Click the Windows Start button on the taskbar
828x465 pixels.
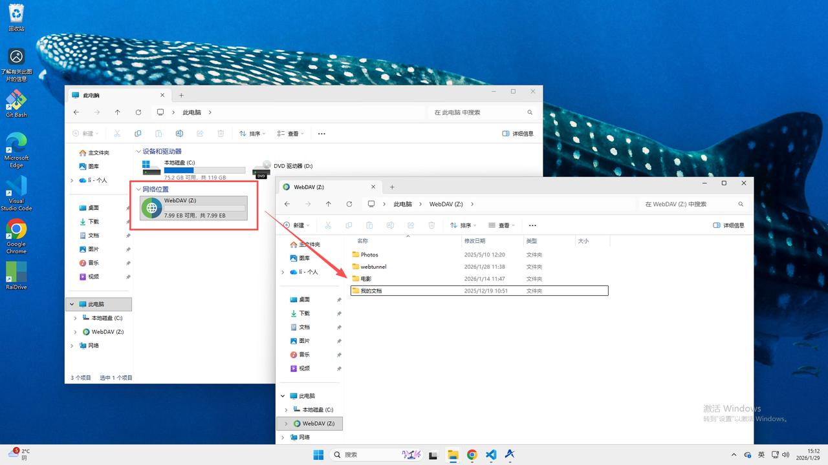coord(318,455)
